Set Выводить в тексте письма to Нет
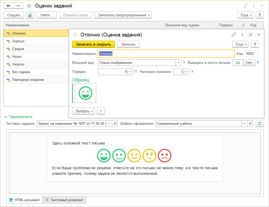The width and height of the screenshot is (269, 207). click(x=249, y=63)
